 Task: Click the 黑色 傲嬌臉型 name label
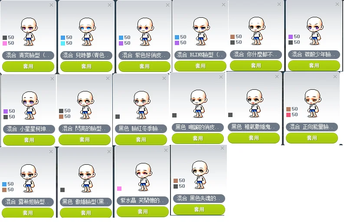click(x=86, y=202)
